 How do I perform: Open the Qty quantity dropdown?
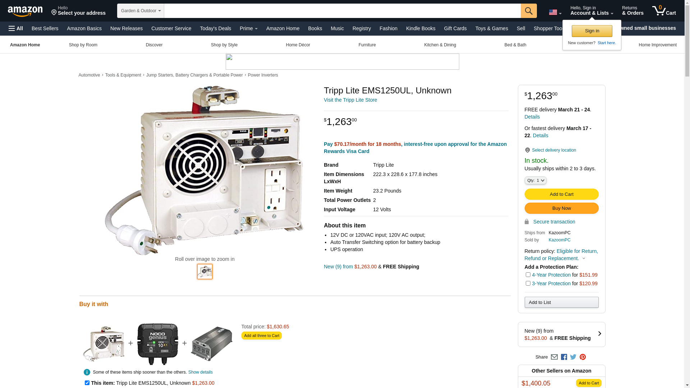point(535,180)
